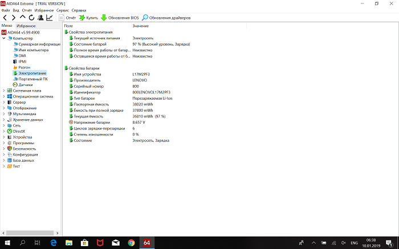Screen dimensions: 399x249
Task: Click the up-level arrow in the toolbar
Action: pyautogui.click(x=23, y=17)
